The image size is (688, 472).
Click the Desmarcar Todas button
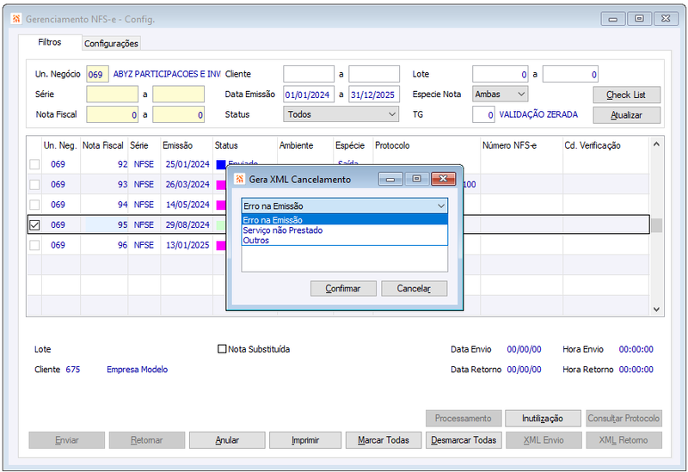[464, 440]
